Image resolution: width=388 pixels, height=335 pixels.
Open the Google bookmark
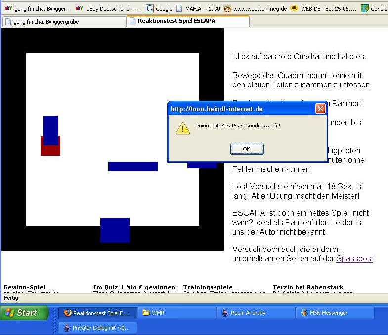[x=159, y=9]
